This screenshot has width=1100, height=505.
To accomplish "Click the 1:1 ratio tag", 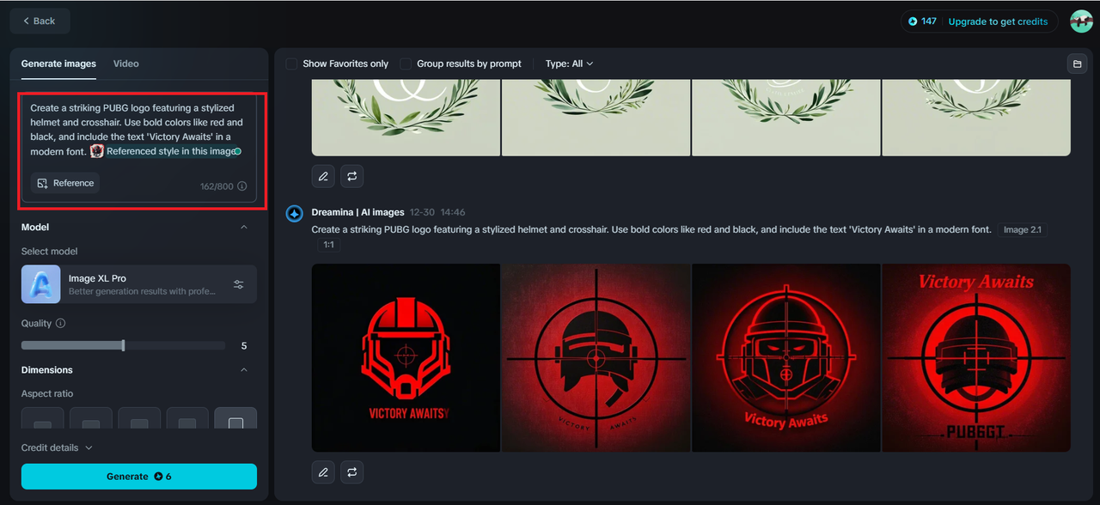I will click(x=328, y=245).
